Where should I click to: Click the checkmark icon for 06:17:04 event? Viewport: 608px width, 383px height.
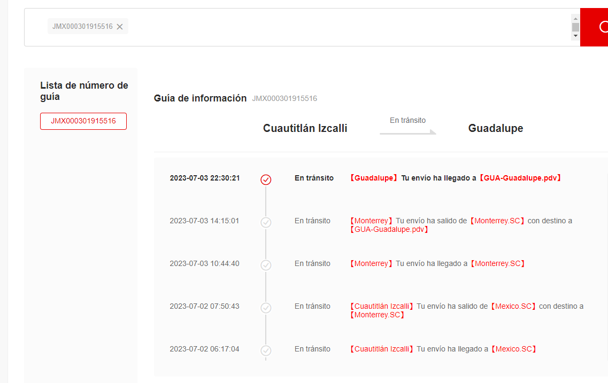click(266, 350)
